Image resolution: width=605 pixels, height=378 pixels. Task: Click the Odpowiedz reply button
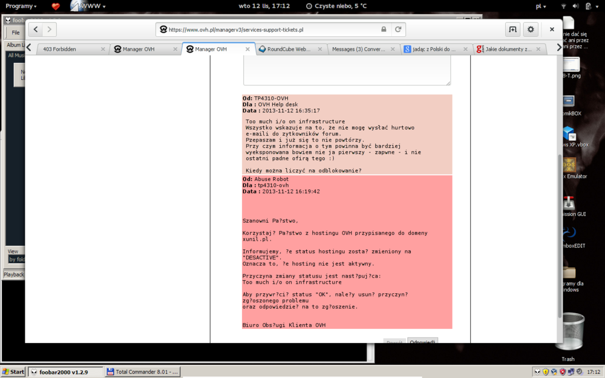(422, 342)
